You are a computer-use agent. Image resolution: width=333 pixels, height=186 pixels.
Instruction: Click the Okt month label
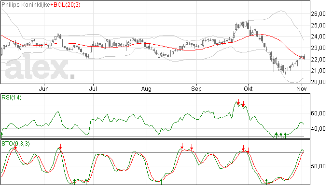248,89
